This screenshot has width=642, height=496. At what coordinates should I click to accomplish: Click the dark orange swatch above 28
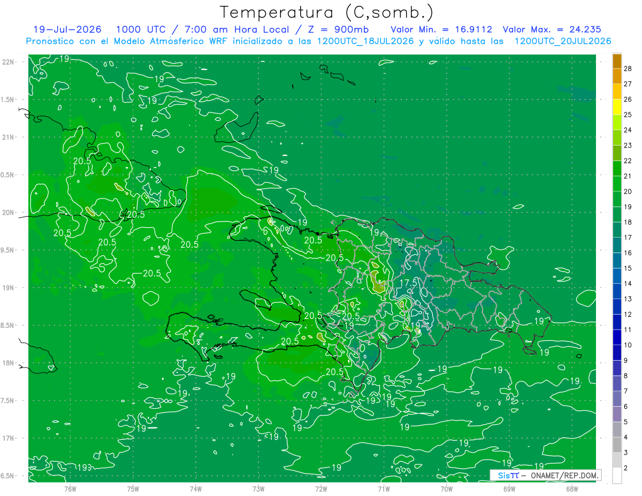(x=617, y=61)
